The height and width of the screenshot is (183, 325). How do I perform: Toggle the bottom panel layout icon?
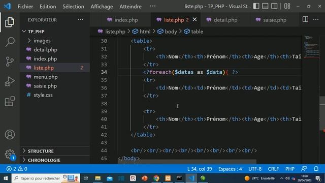coord(265,6)
